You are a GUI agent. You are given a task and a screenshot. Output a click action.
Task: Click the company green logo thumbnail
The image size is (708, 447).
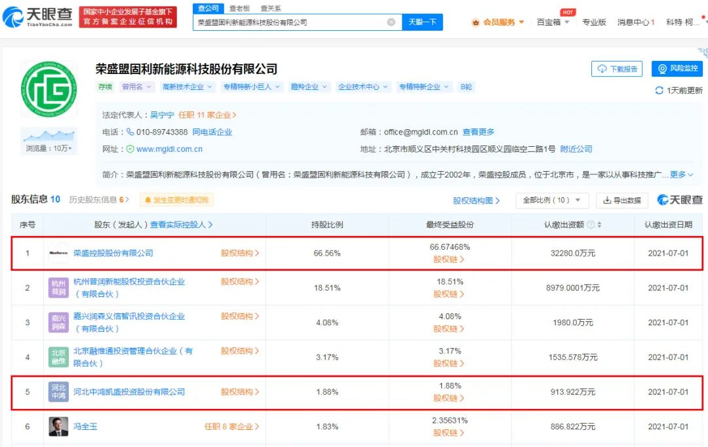click(x=48, y=87)
